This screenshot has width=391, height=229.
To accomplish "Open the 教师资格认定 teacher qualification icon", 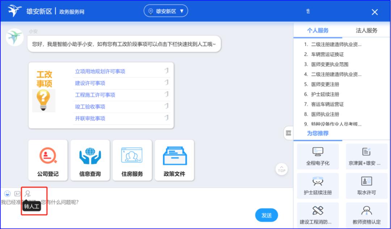I will (x=366, y=215).
